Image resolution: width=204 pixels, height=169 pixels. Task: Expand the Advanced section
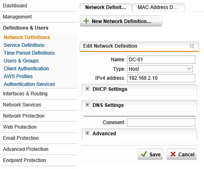click(87, 133)
